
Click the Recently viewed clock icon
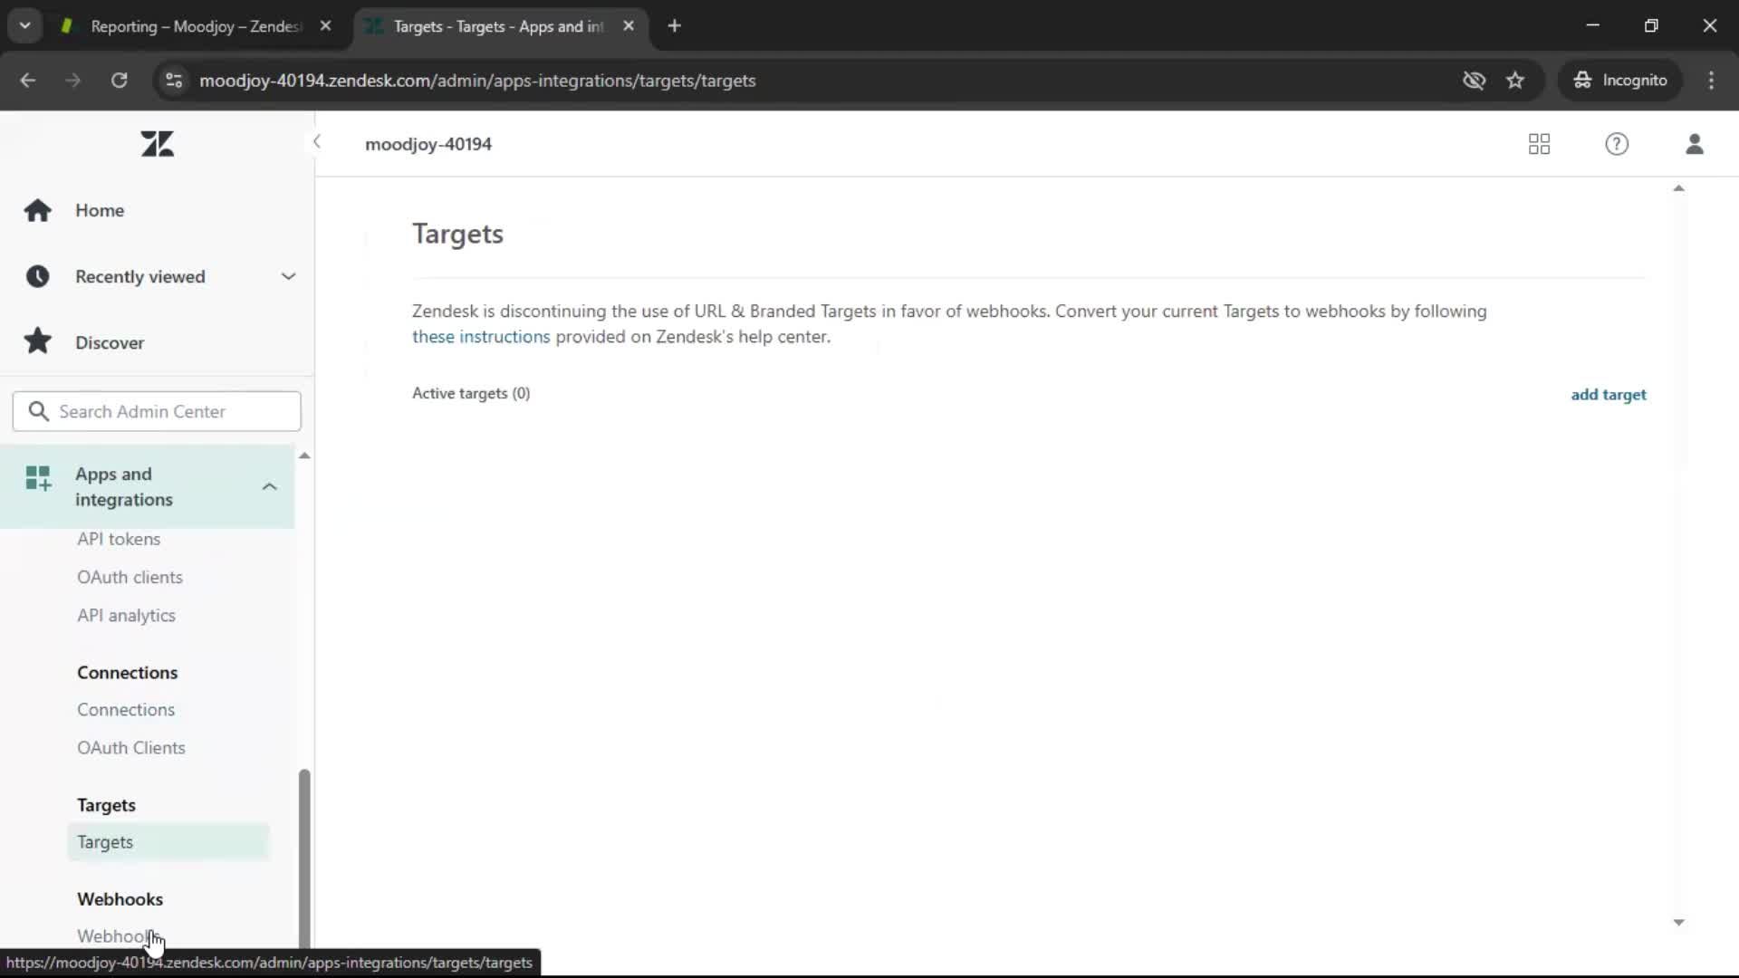point(37,276)
